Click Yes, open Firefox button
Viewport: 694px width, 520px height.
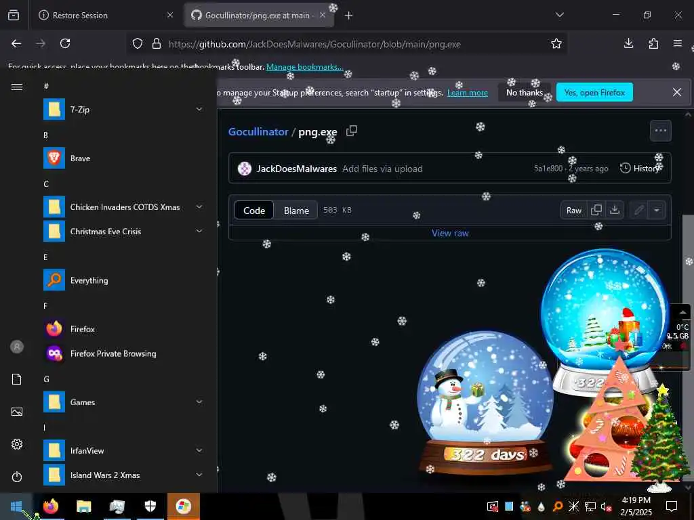(x=594, y=92)
